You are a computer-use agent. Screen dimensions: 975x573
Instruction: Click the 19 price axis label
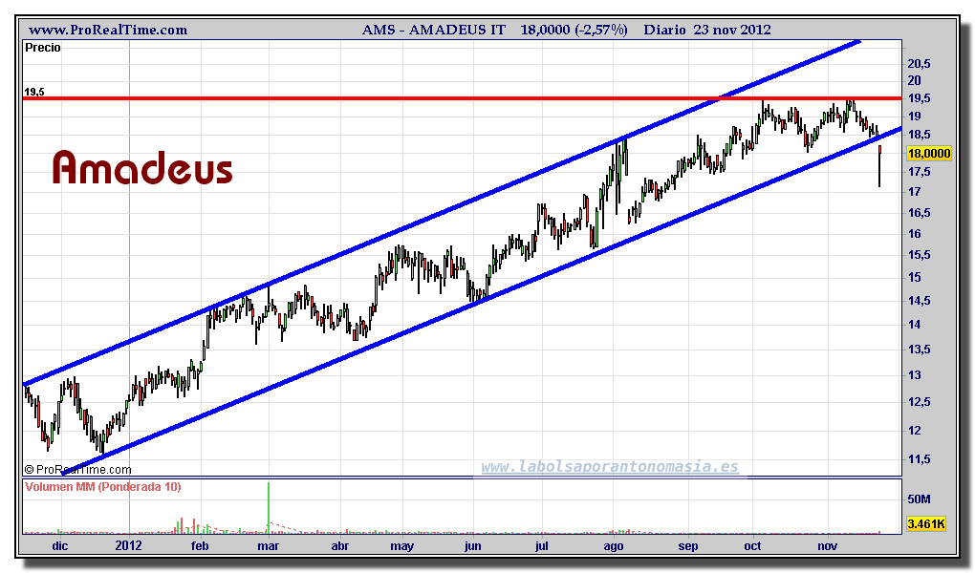tap(914, 117)
